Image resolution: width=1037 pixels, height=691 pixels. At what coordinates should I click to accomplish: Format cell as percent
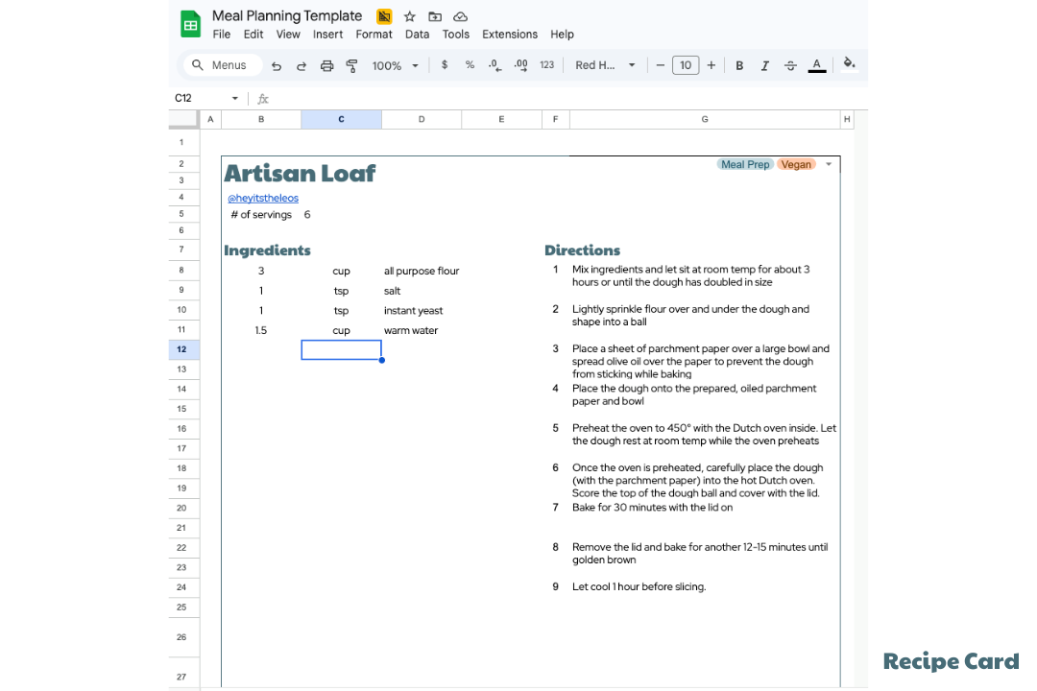470,65
